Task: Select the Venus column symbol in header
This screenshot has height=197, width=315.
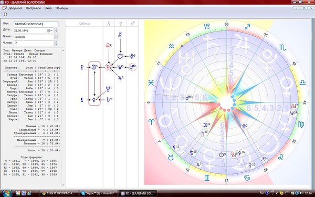Action: coord(121,24)
